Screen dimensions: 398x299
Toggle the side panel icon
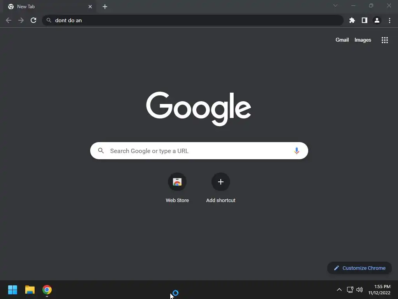point(365,20)
